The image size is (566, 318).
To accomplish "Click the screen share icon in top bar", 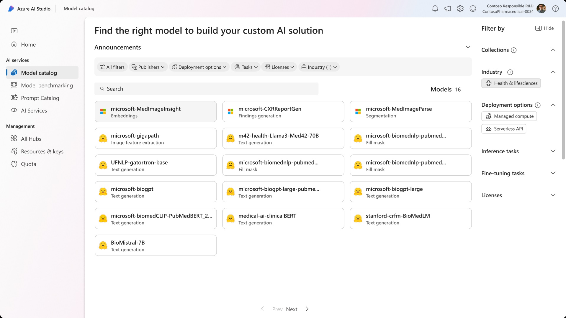I will click(x=447, y=9).
